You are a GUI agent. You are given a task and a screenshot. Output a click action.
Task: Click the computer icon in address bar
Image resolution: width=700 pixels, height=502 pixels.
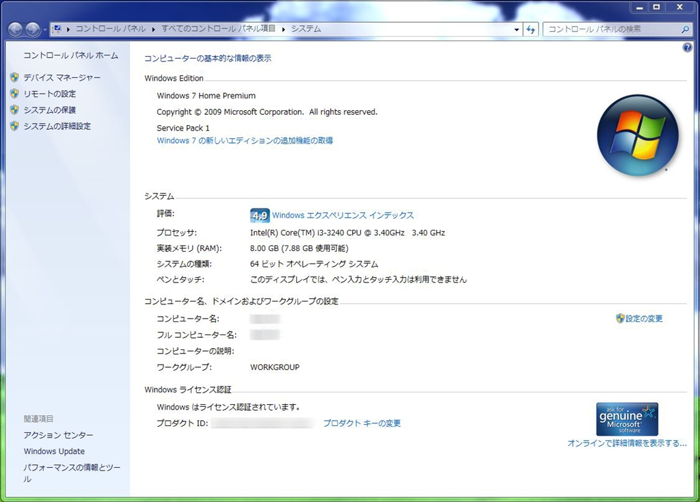[57, 29]
